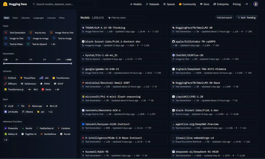Image resolution: width=265 pixels, height=159 pixels.
Task: Expand the +12 more apps list
Action: 50,112
